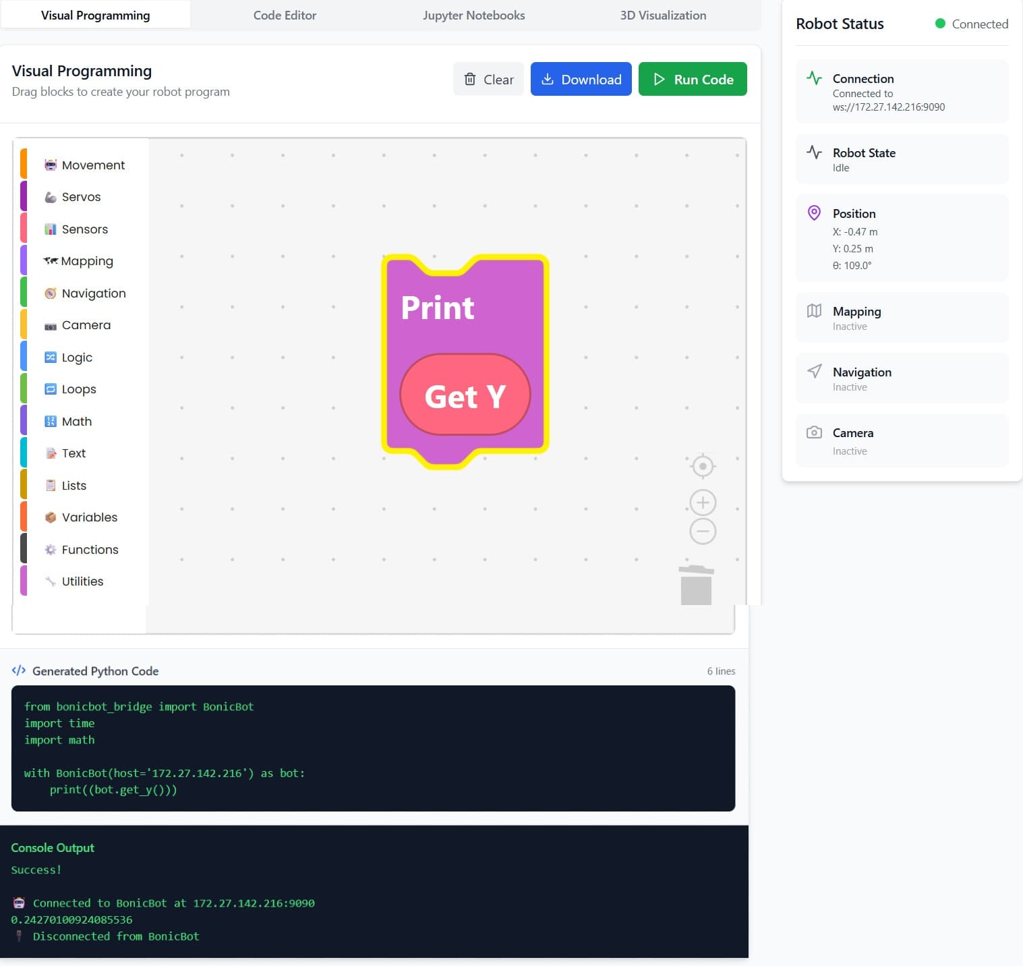Open the Variables block category
The height and width of the screenshot is (966, 1023).
[89, 517]
